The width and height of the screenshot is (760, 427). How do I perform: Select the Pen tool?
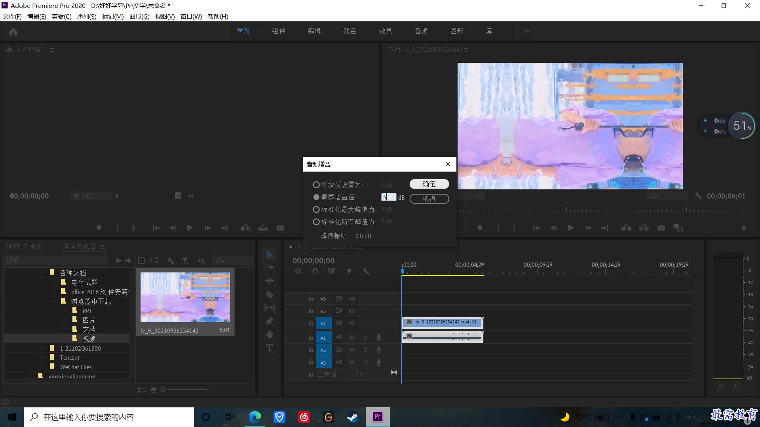coord(270,321)
